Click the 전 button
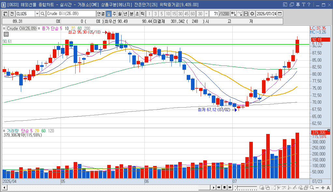 pos(12,14)
